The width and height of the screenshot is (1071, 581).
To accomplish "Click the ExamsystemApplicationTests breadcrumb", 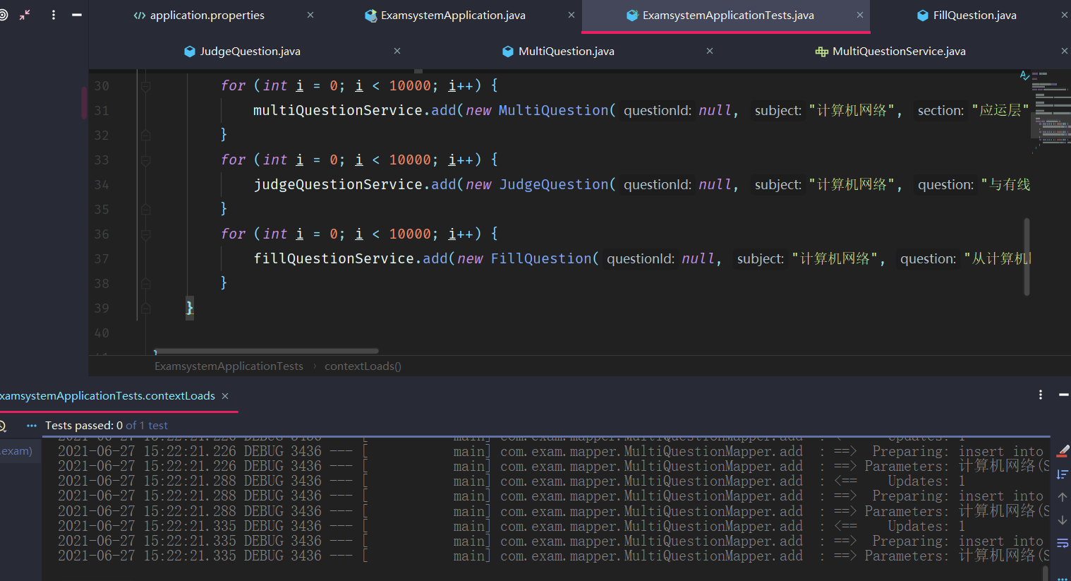I will click(229, 366).
